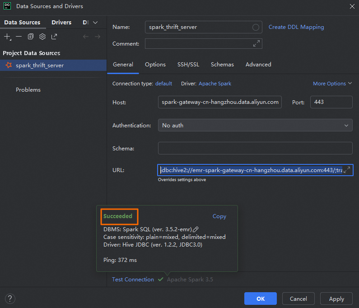Focus the Name input field

coord(203,27)
